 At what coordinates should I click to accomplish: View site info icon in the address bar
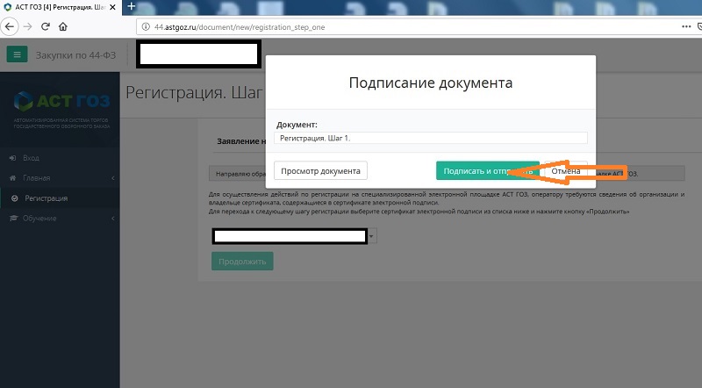tap(146, 27)
